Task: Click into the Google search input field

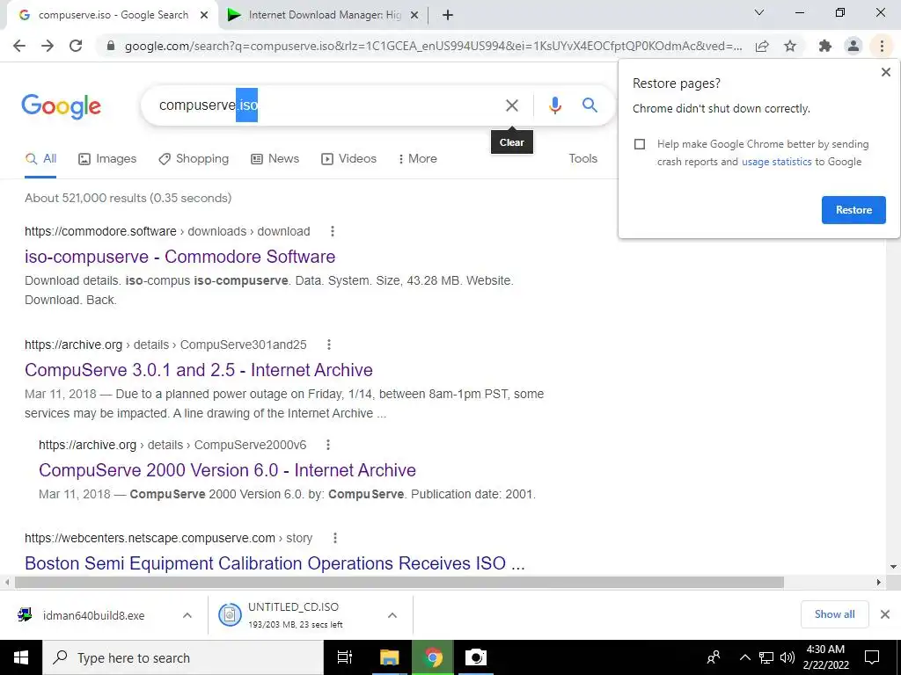Action: pyautogui.click(x=322, y=105)
